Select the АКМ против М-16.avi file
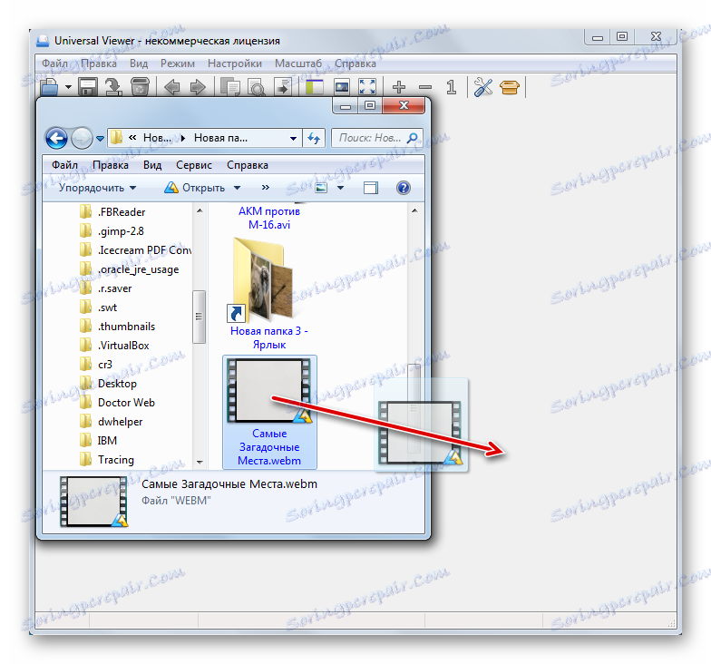 pyautogui.click(x=269, y=218)
